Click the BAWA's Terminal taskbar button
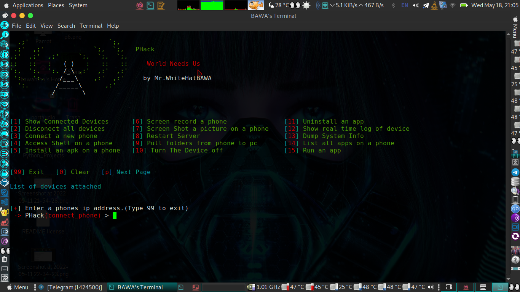The height and width of the screenshot is (292, 520). click(x=142, y=287)
